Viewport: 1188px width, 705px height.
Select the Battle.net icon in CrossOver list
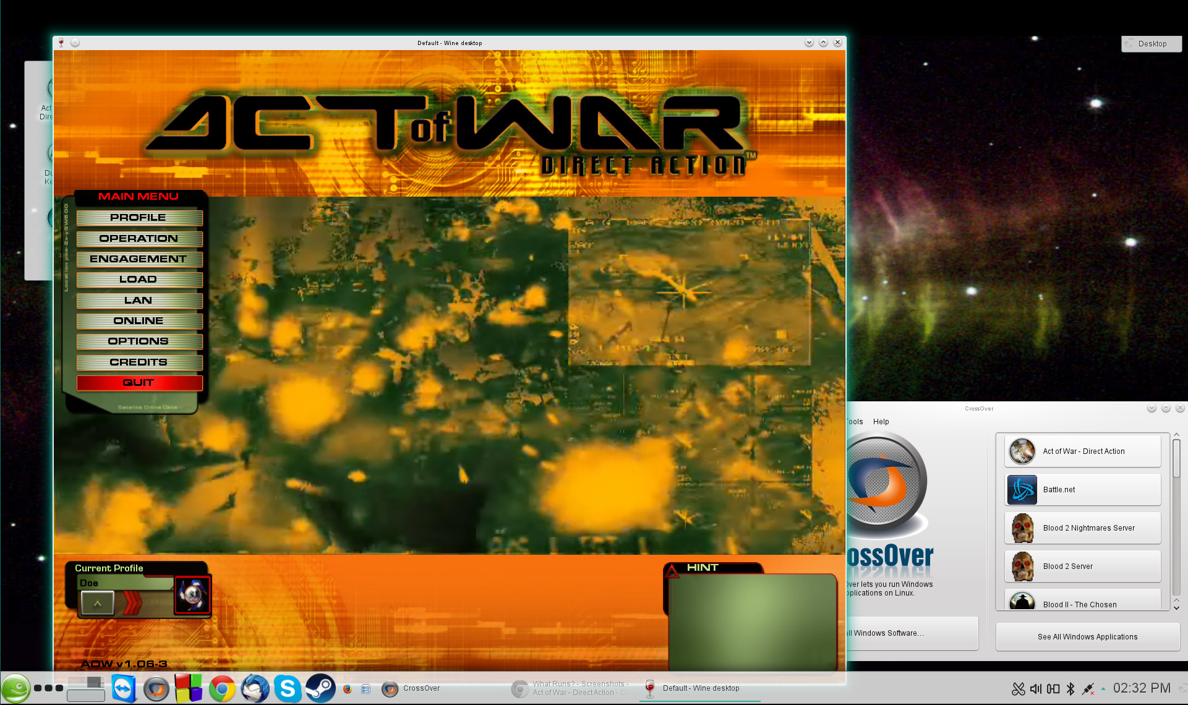pos(1022,489)
